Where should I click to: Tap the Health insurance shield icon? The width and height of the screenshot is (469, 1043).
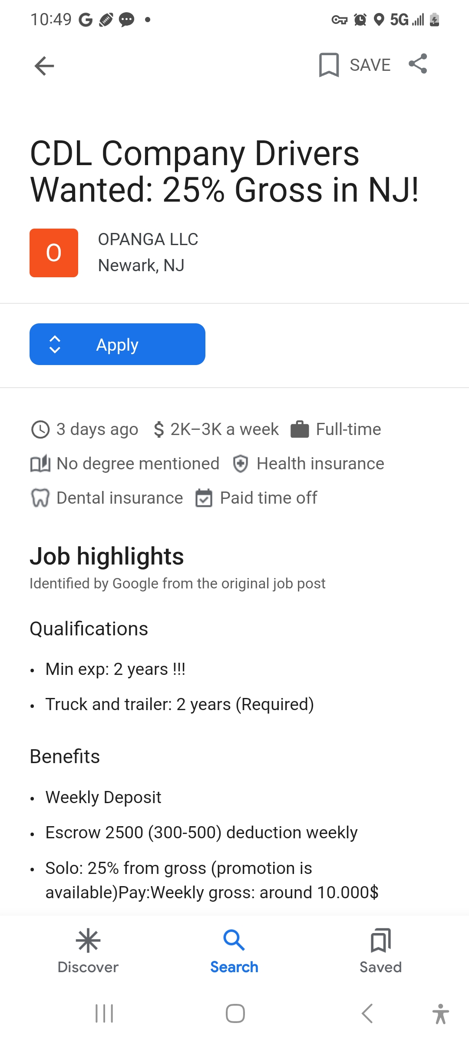(240, 464)
